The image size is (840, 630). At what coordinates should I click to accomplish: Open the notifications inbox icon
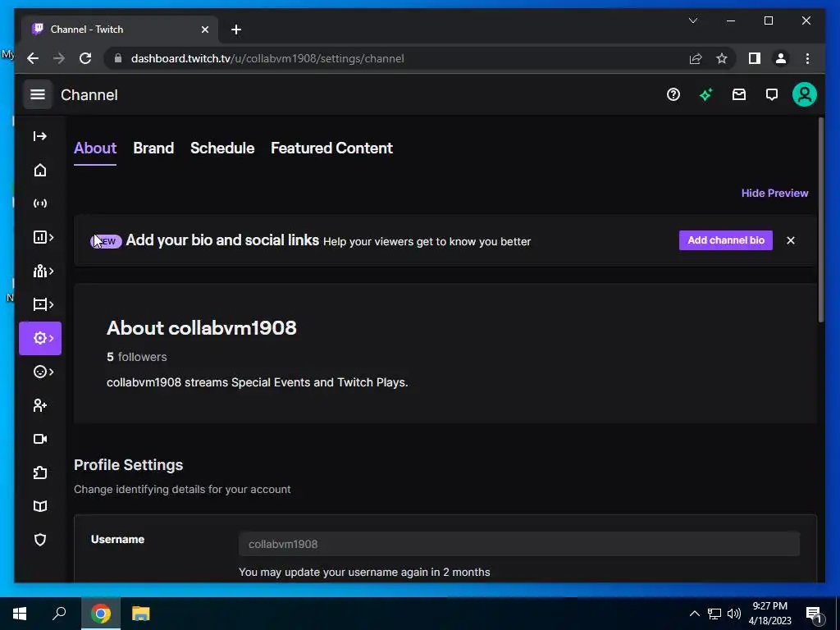[739, 95]
